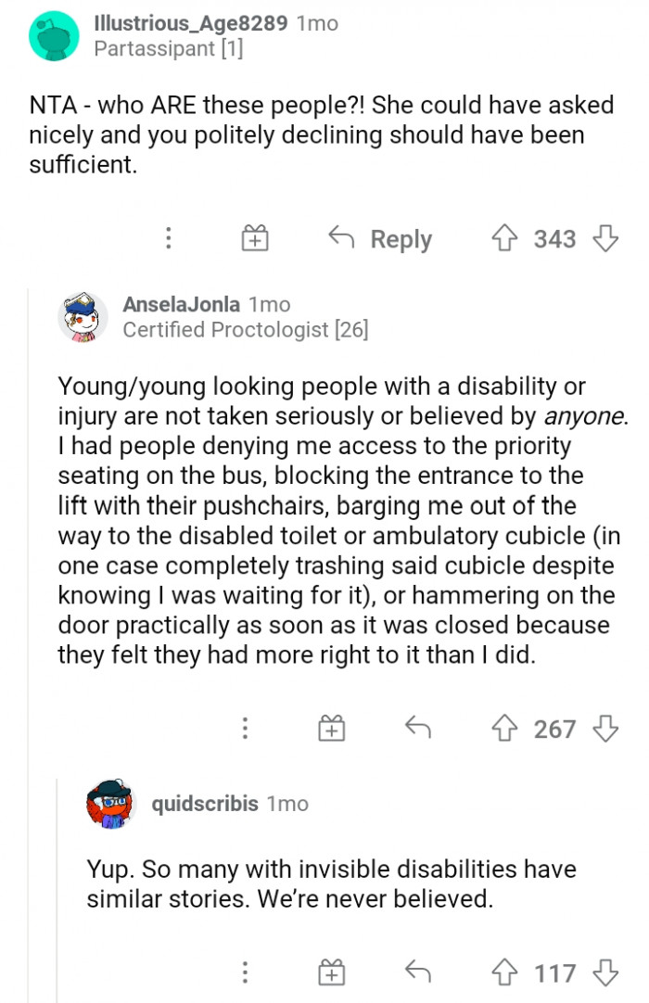This screenshot has width=649, height=1003.
Task: Click the reply arrow on quidscribis's comment
Action: pos(420,973)
